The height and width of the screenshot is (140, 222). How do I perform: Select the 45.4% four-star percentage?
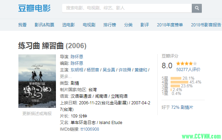[195, 82]
